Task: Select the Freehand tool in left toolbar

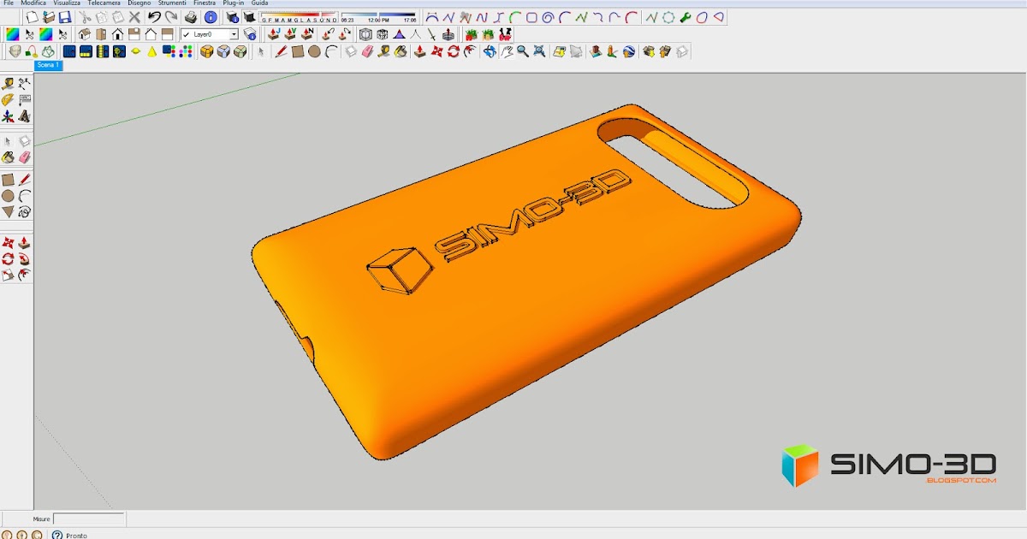Action: click(25, 211)
